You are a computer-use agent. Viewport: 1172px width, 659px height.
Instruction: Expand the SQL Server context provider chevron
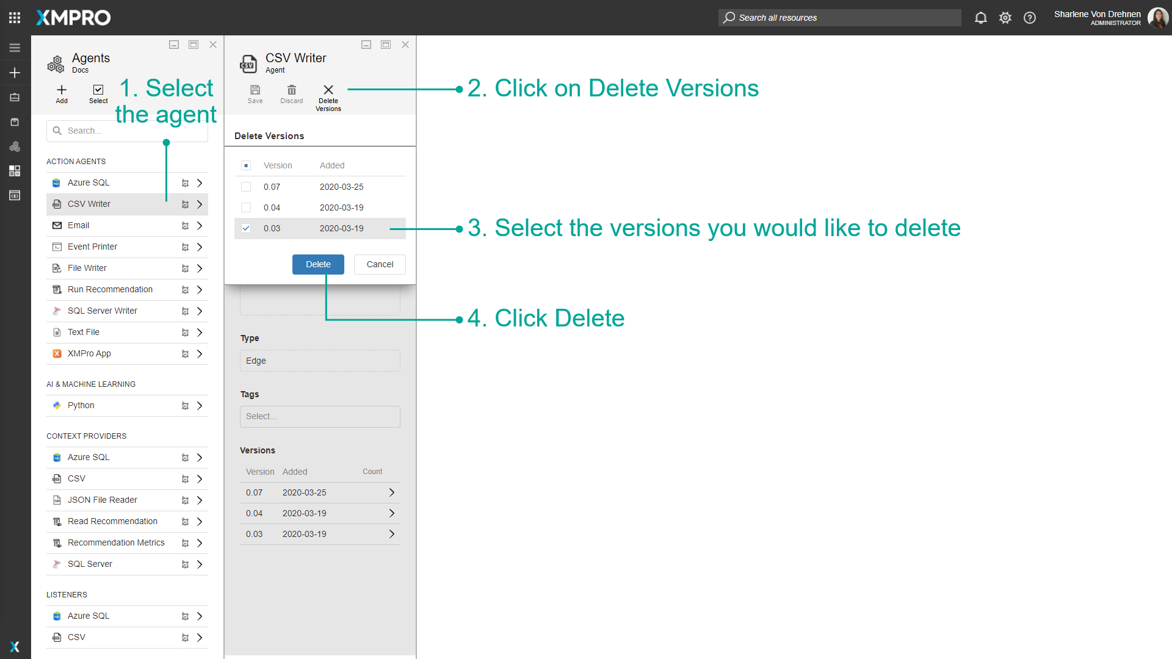click(200, 564)
